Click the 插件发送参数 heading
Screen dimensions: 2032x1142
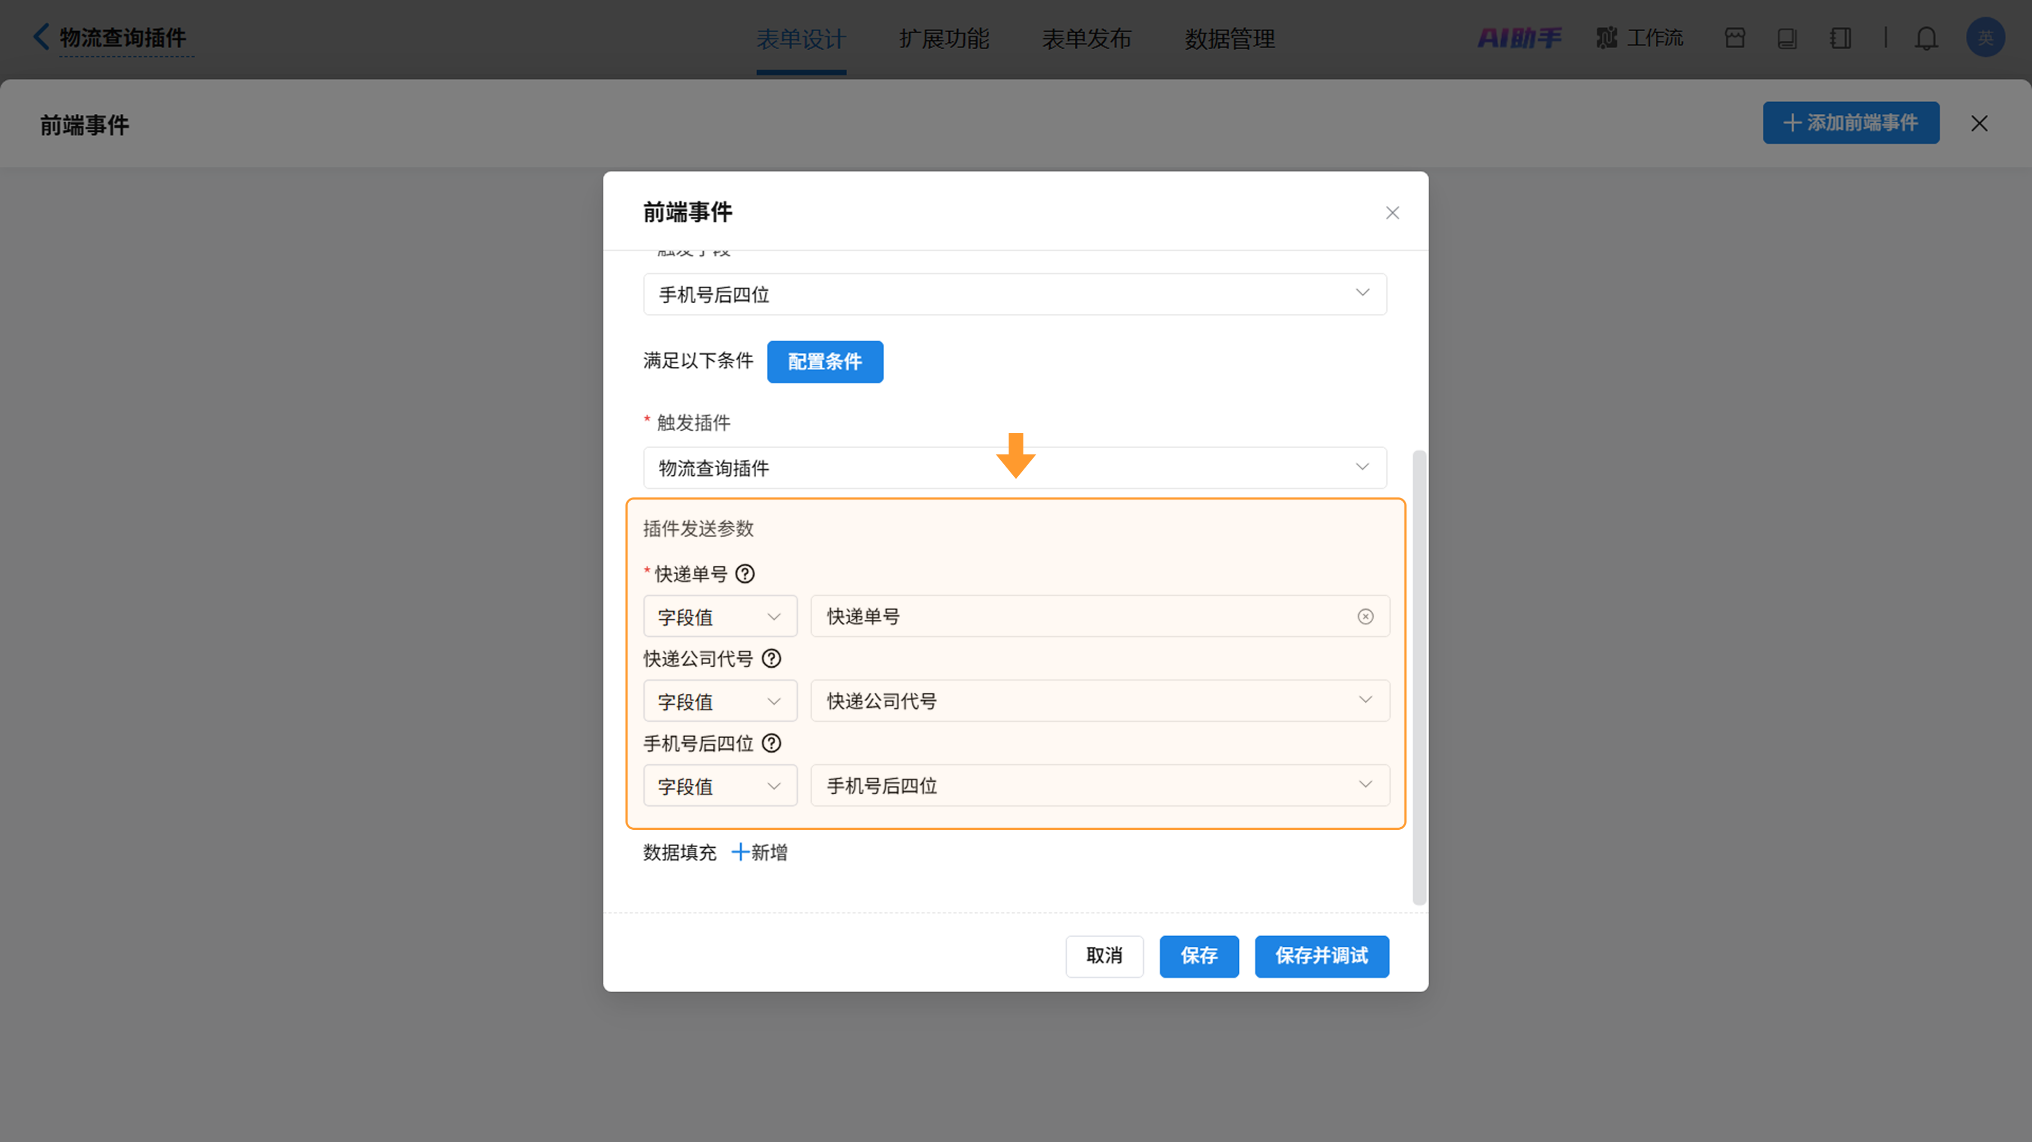tap(698, 529)
